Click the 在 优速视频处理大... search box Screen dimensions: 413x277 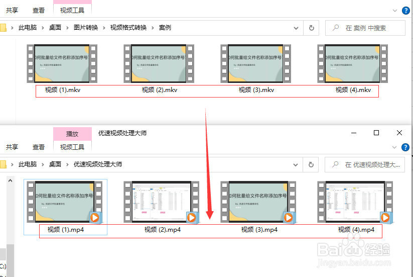(365, 164)
